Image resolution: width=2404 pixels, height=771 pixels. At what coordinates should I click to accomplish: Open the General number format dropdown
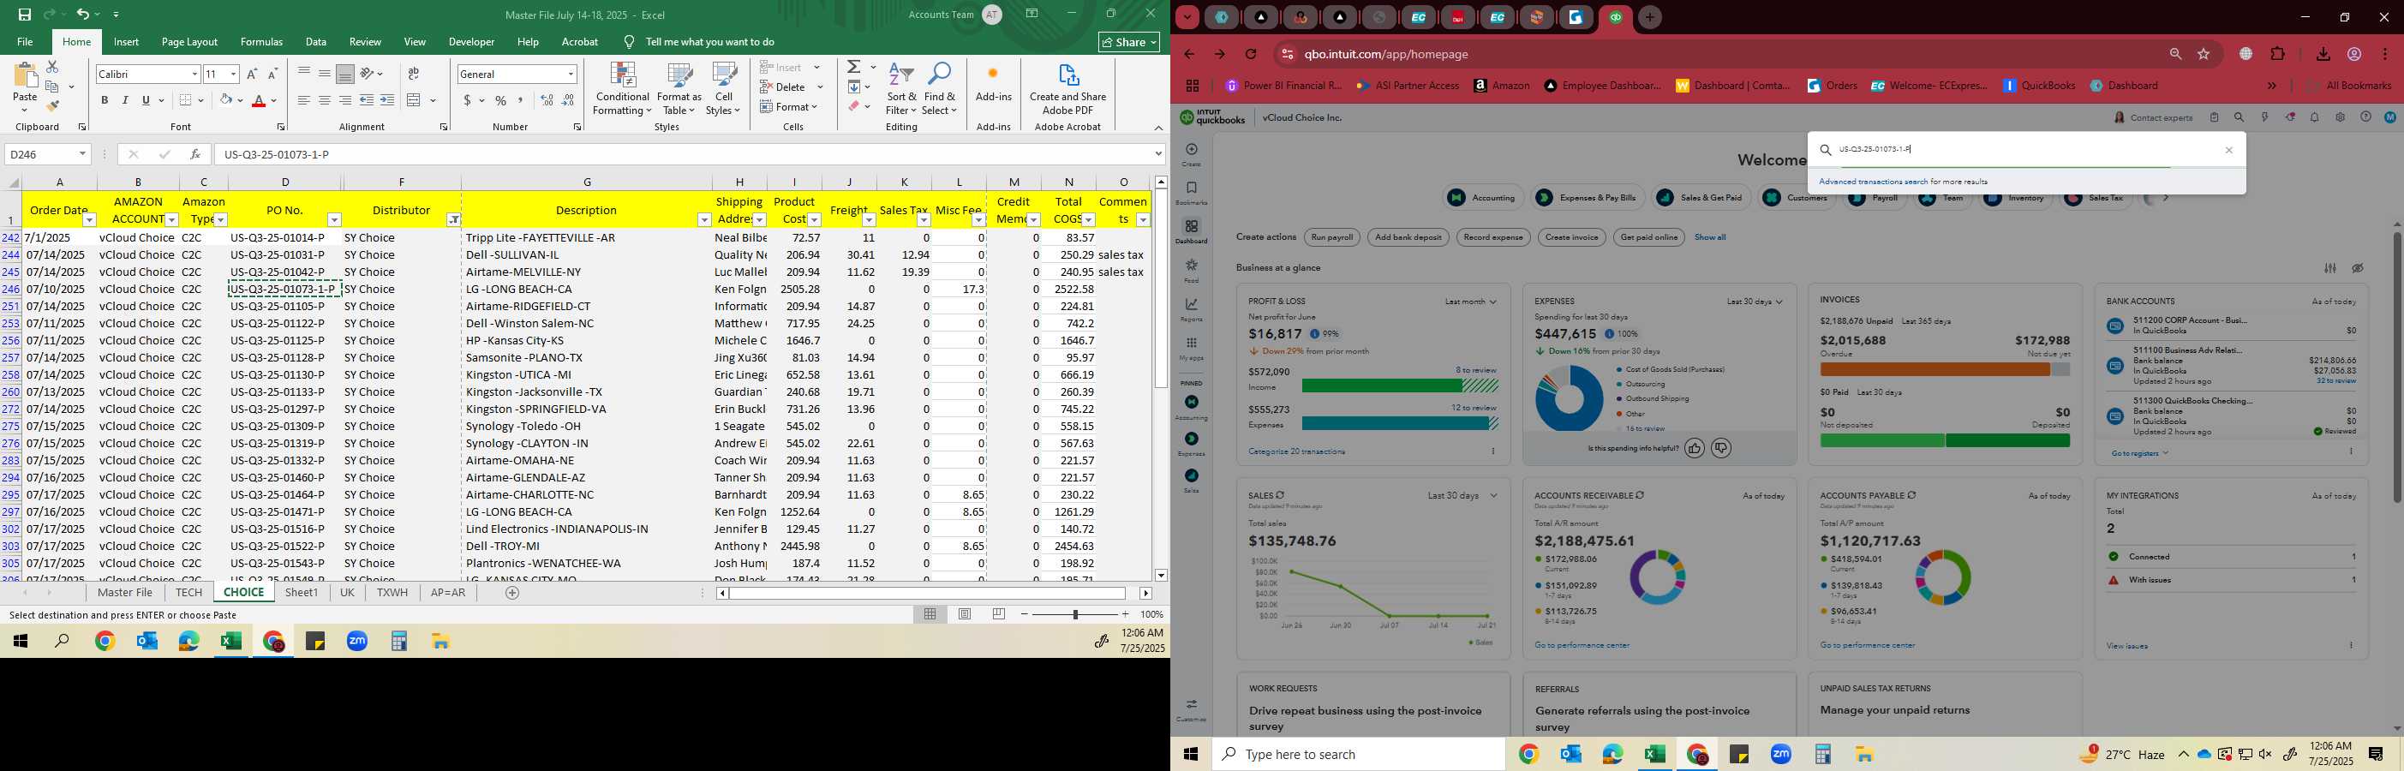tap(571, 74)
